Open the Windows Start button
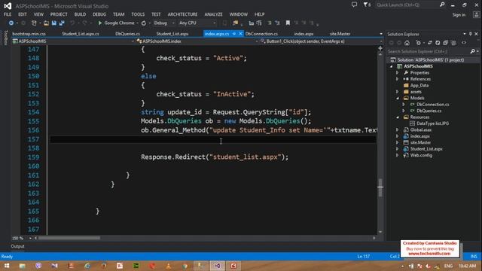The width and height of the screenshot is (482, 271). click(7, 266)
